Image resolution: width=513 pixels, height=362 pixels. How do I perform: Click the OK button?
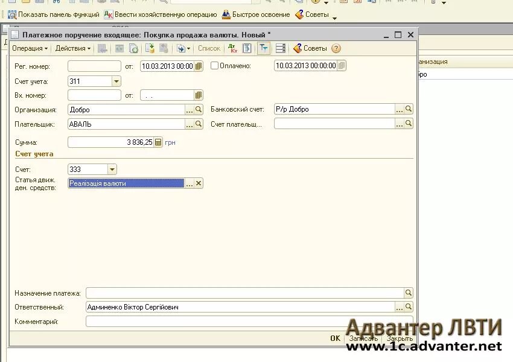[335, 338]
